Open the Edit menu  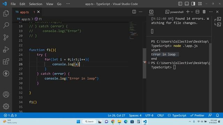(22, 4)
